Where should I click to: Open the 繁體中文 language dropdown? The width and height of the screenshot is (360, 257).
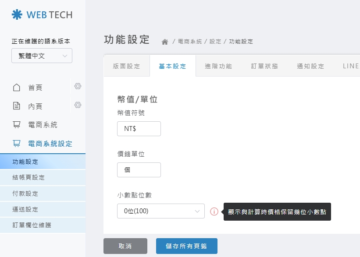42,56
